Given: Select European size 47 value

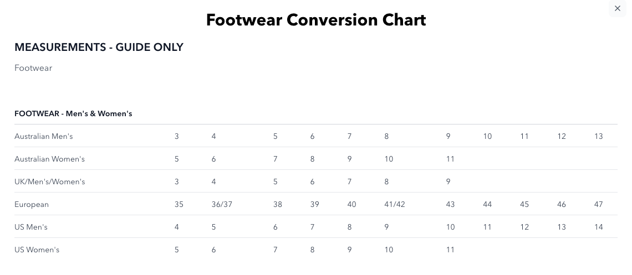Looking at the screenshot, I should 598,204.
